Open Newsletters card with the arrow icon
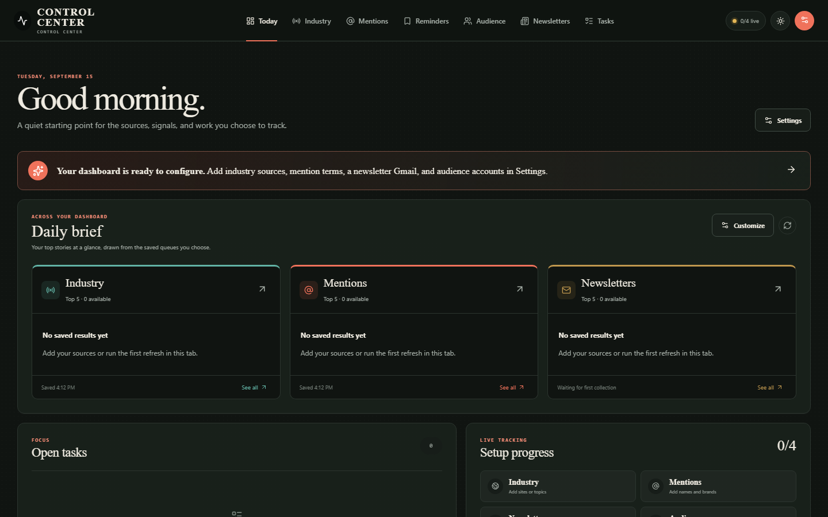 (778, 289)
